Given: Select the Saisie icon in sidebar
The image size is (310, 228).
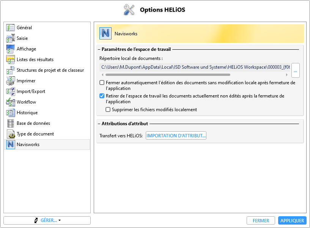Looking at the screenshot, I should coord(10,38).
